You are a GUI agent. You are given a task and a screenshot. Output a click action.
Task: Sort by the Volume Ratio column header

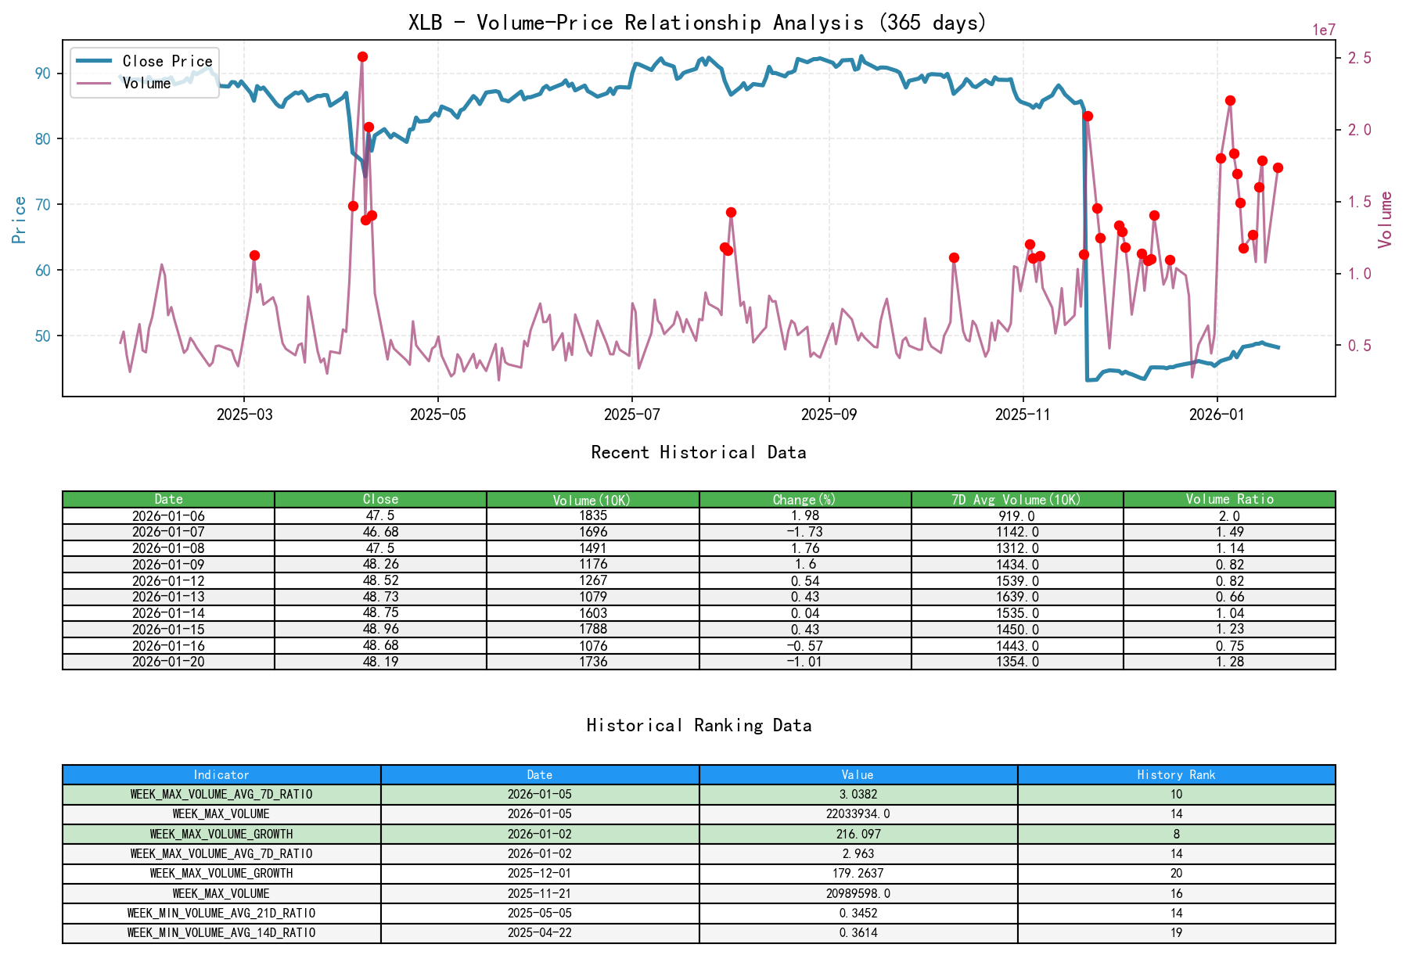[1230, 498]
